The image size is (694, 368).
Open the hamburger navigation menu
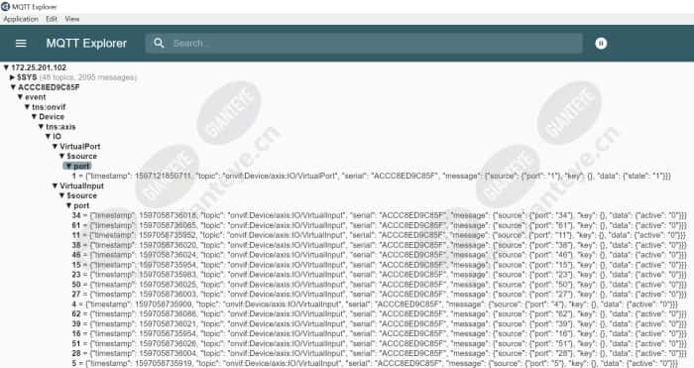[x=21, y=44]
